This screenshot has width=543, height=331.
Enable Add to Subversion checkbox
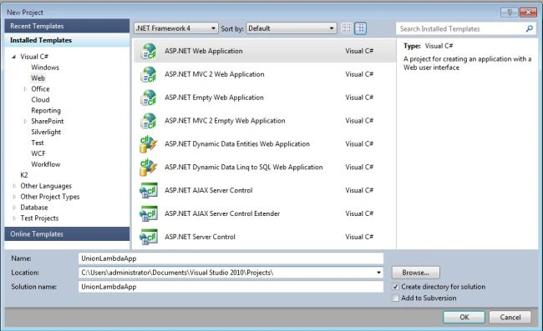click(x=395, y=298)
